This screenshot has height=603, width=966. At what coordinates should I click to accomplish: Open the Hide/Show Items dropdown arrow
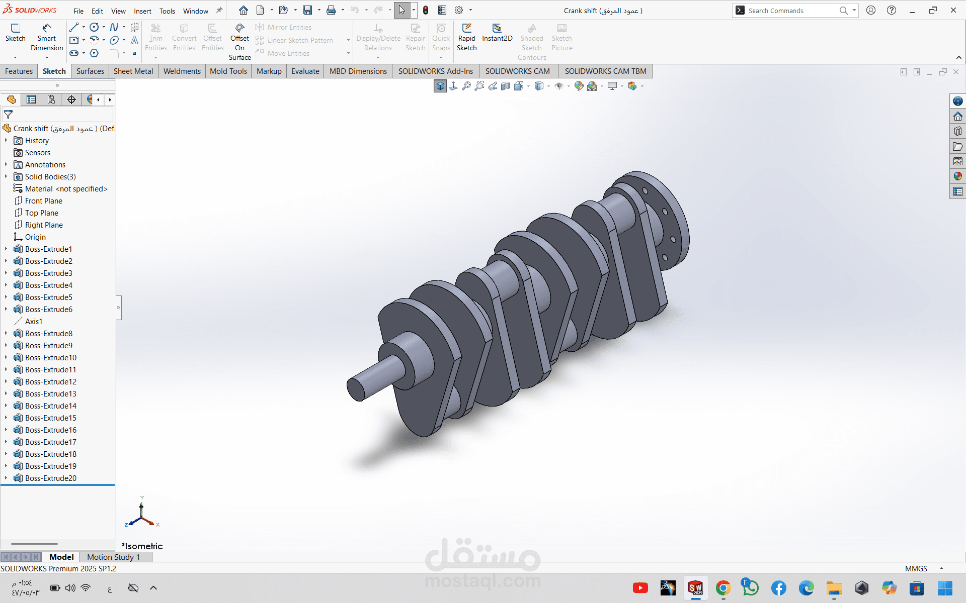569,86
